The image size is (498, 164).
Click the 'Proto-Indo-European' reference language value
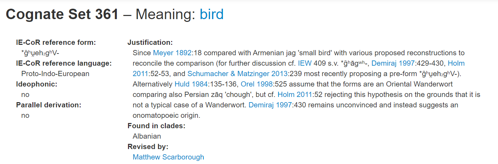coord(55,74)
